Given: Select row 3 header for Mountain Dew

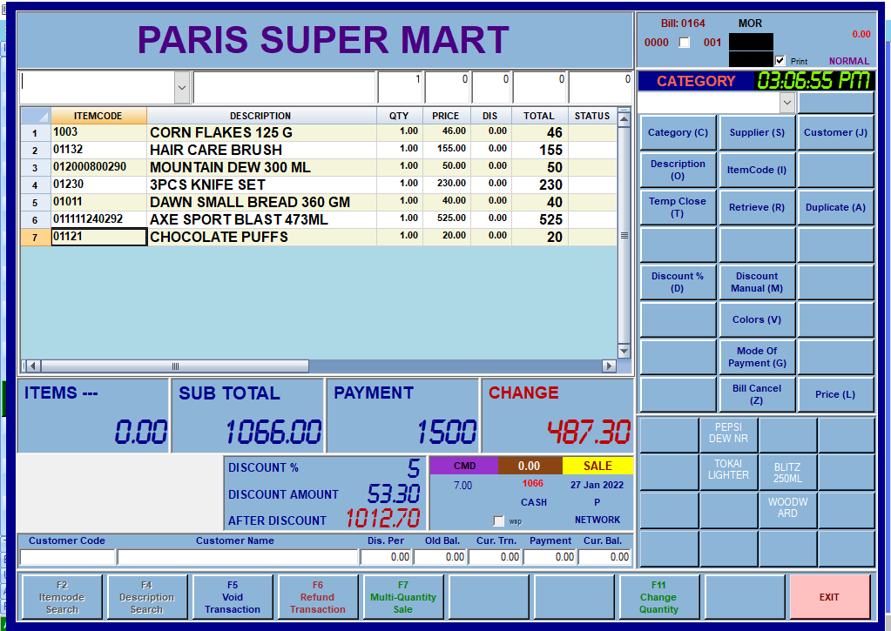Looking at the screenshot, I should click(x=35, y=167).
